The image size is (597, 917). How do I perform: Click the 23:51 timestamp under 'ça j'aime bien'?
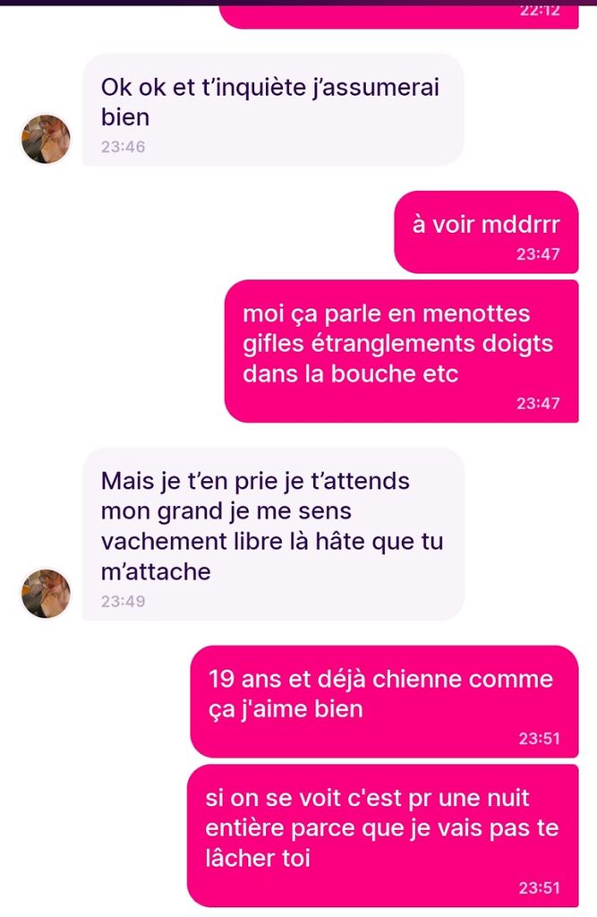[x=539, y=738]
